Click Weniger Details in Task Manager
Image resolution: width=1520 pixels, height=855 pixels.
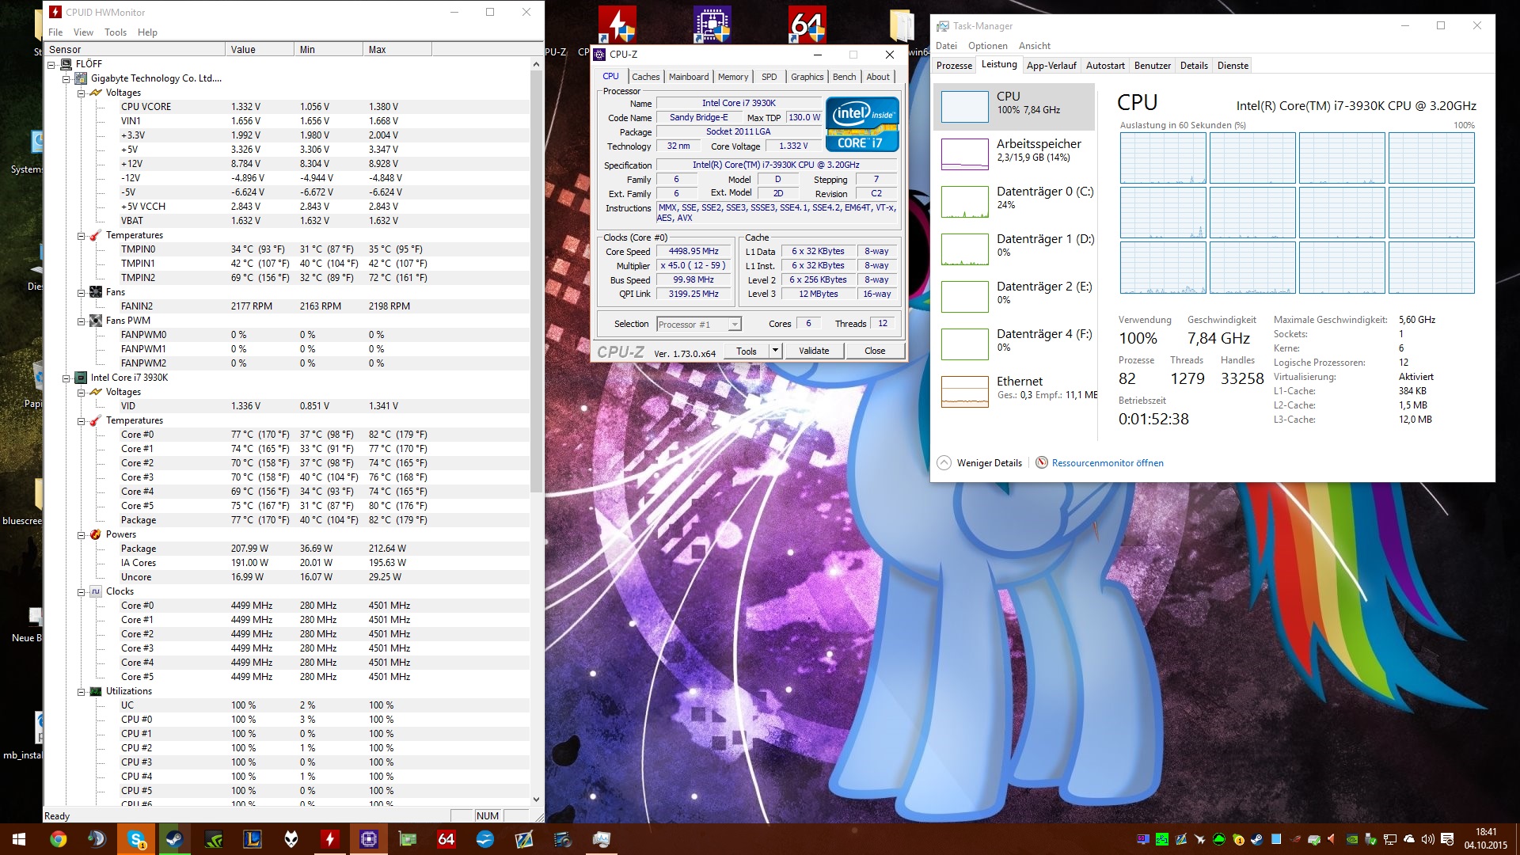tap(988, 463)
